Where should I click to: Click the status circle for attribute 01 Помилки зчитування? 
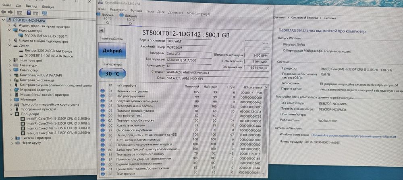tap(103, 91)
